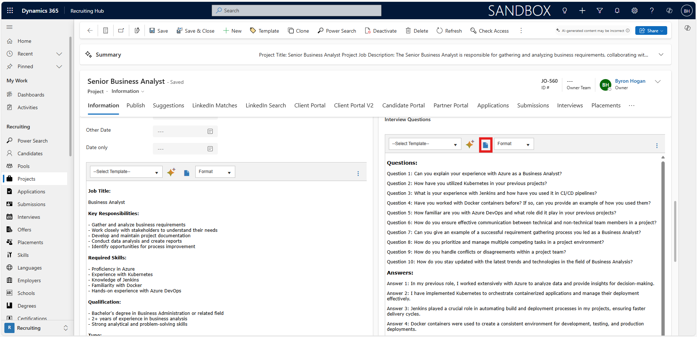The width and height of the screenshot is (697, 337).
Task: Open Power Search from the command bar
Action: coord(337,31)
